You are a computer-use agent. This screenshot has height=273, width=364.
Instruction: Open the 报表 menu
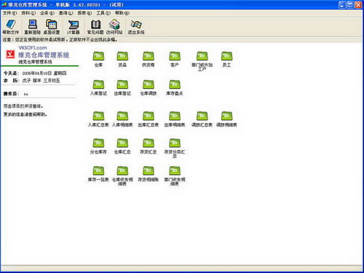(x=84, y=13)
